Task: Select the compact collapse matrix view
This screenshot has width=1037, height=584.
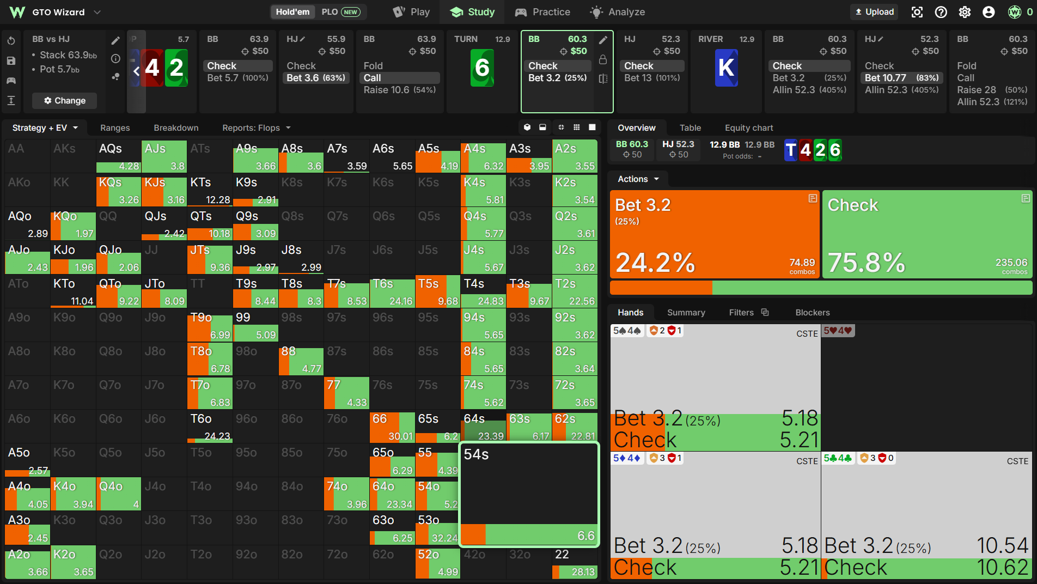Action: click(x=561, y=127)
